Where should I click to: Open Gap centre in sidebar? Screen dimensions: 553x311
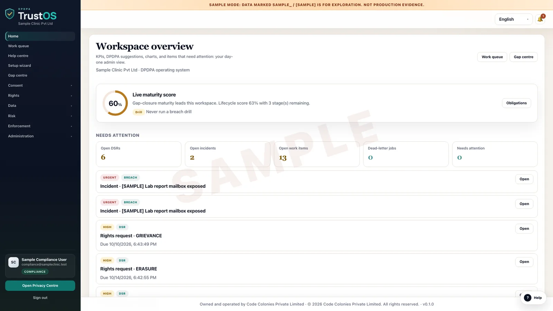pos(40,75)
